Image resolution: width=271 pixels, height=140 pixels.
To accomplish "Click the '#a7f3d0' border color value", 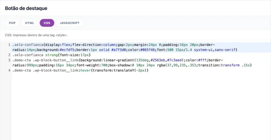I will (x=119, y=50).
